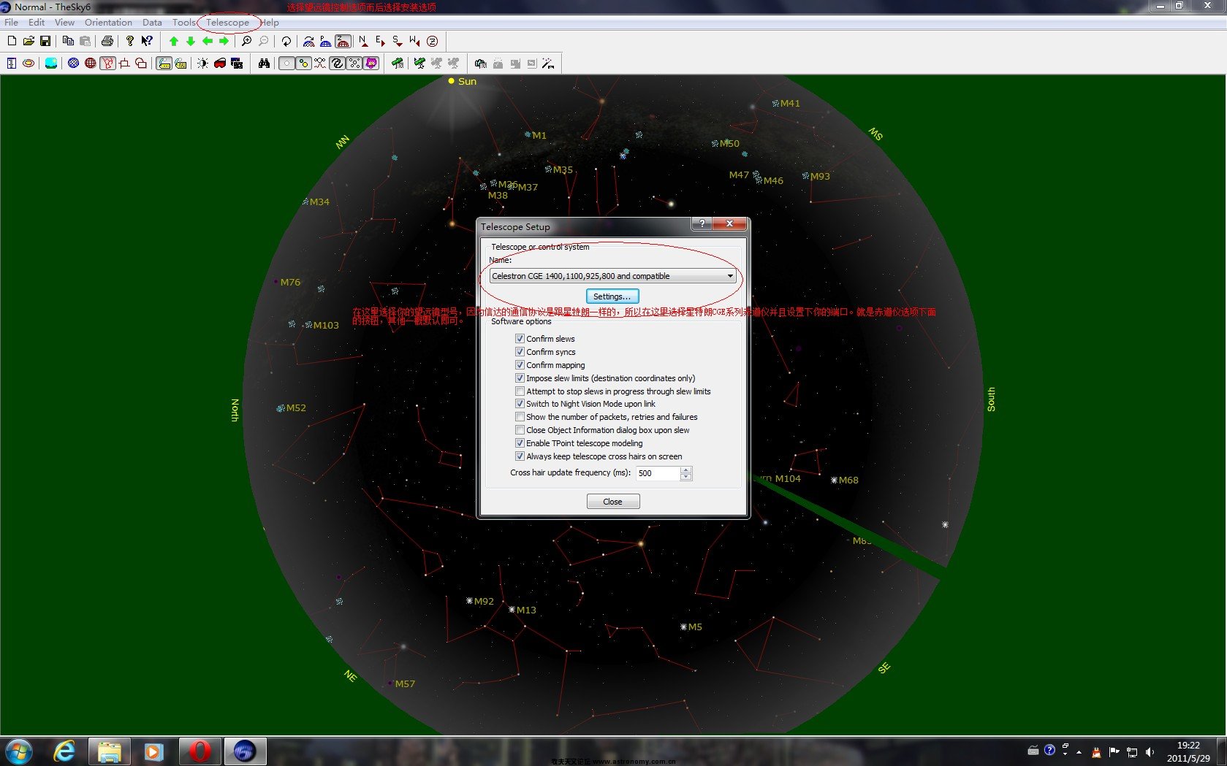This screenshot has height=766, width=1227.
Task: Open the File menu
Action: [x=12, y=23]
